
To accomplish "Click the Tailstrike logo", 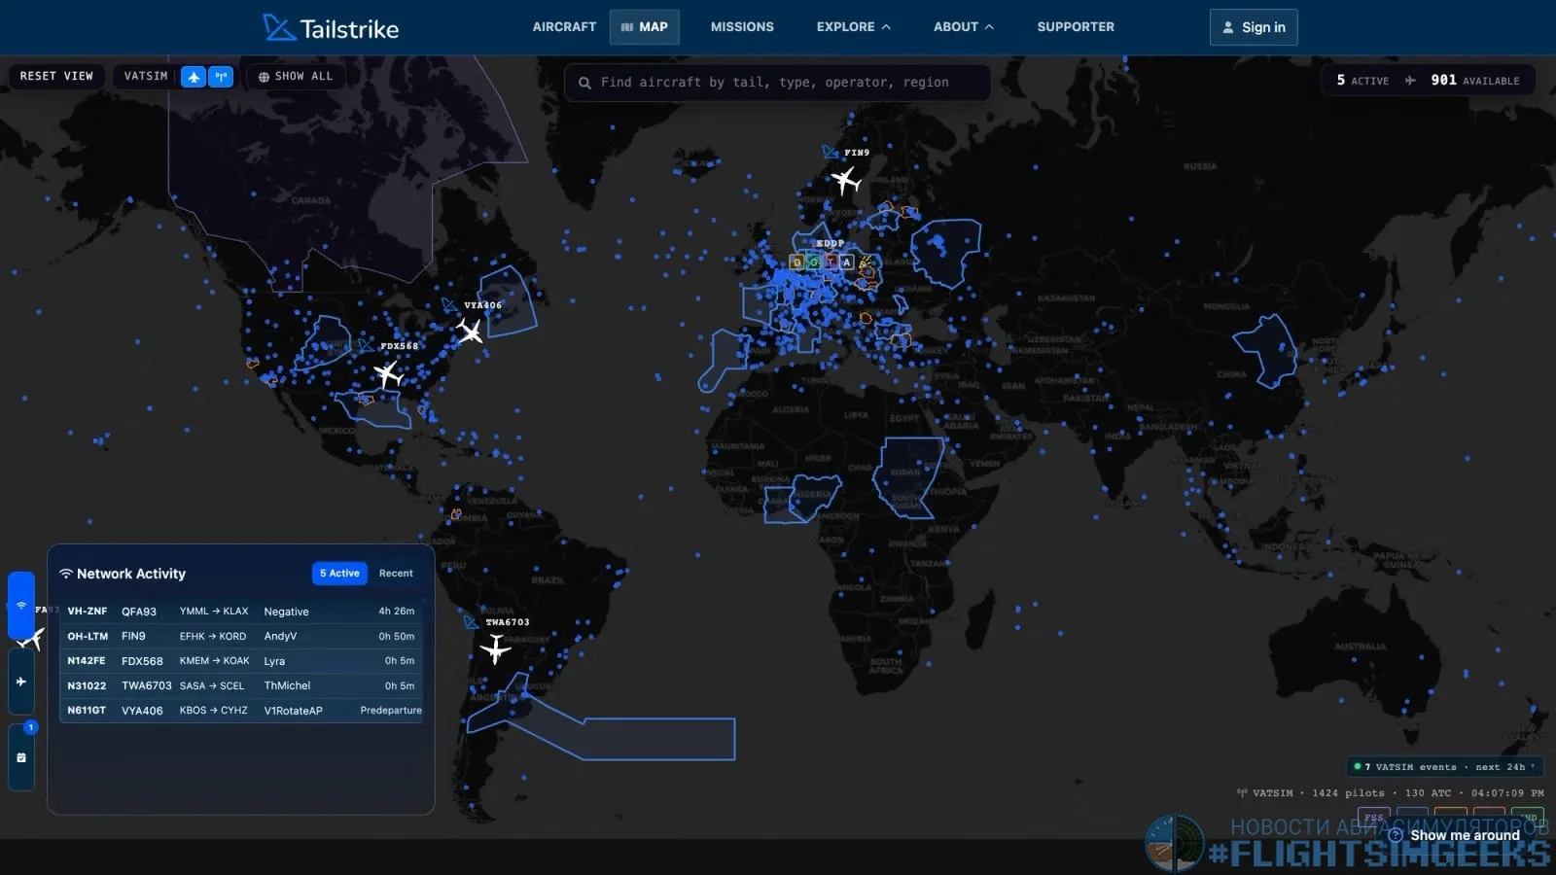I will click(x=331, y=27).
